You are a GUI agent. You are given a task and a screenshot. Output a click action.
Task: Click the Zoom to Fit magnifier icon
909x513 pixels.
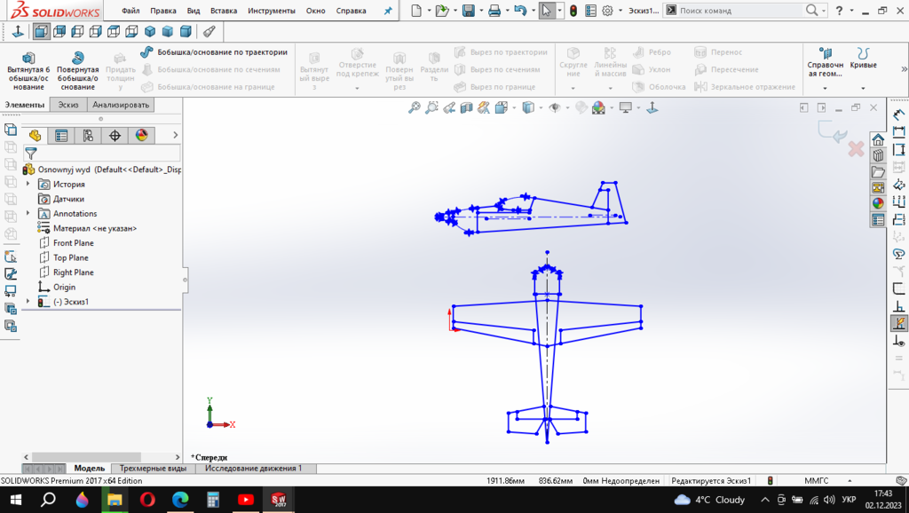pyautogui.click(x=414, y=107)
